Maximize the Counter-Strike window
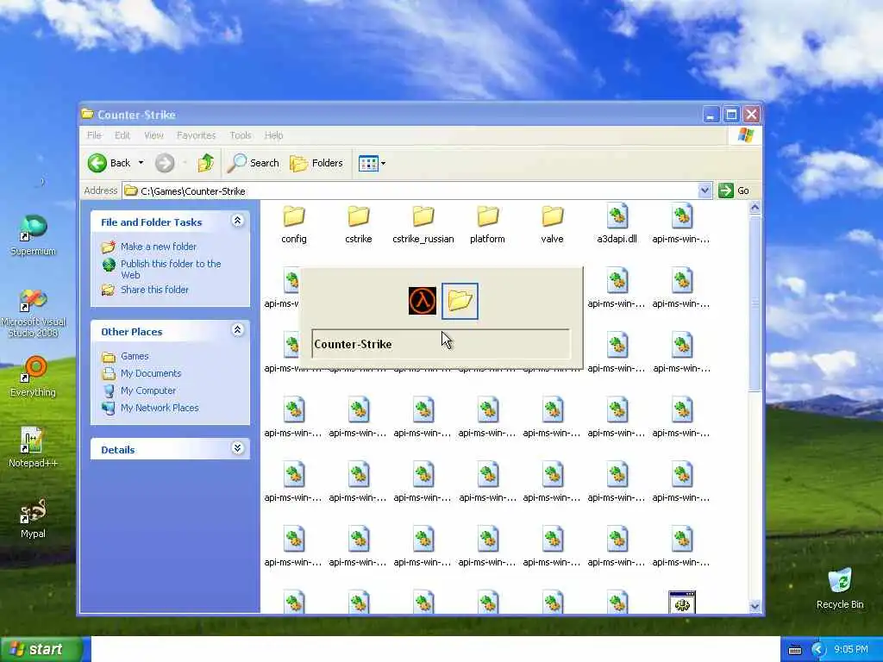 [731, 115]
